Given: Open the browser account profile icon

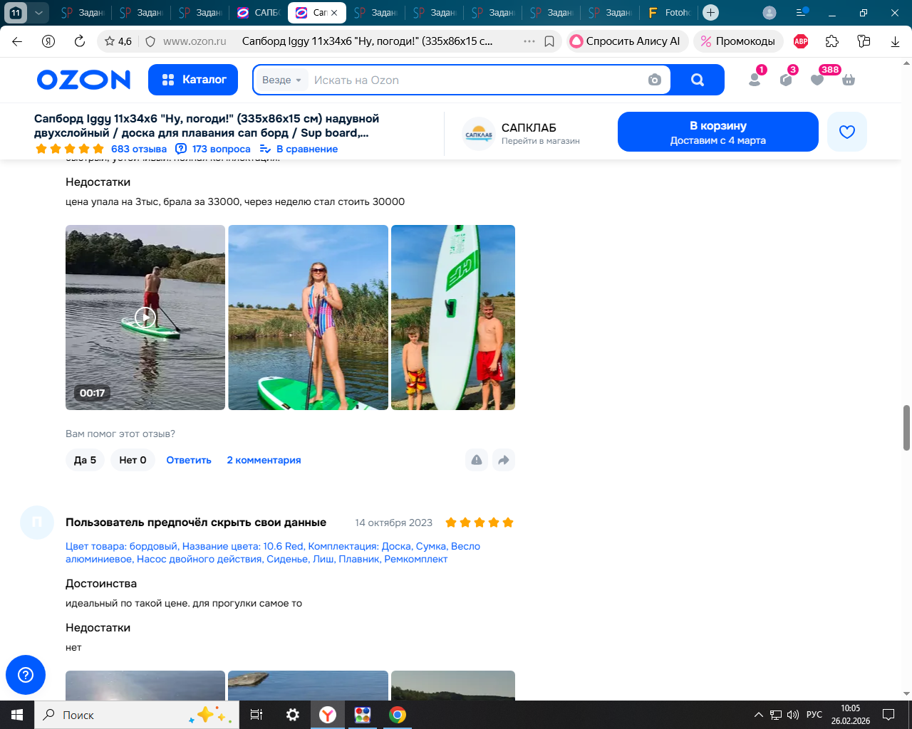Looking at the screenshot, I should point(769,13).
